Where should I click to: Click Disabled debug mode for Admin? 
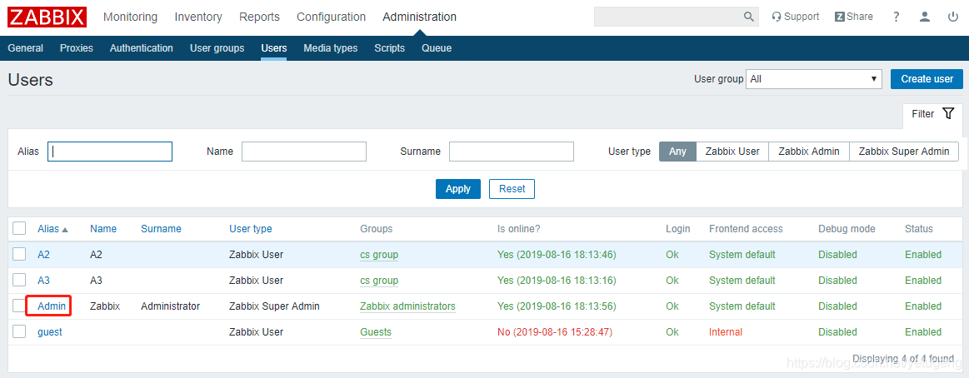click(838, 306)
